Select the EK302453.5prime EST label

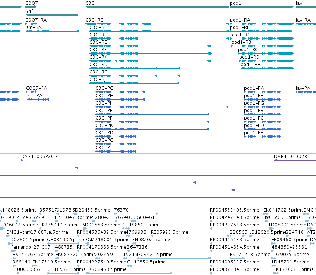coord(107,269)
